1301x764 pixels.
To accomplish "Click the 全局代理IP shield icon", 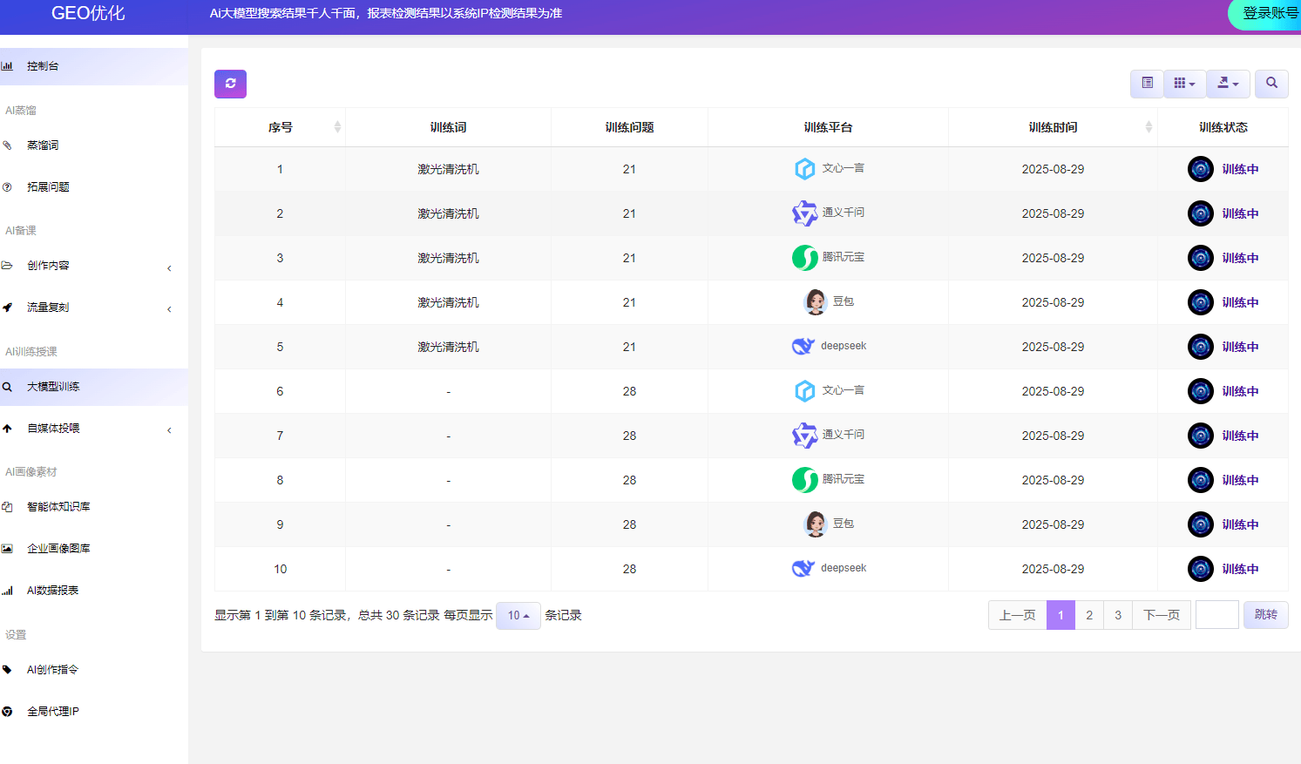I will (10, 711).
